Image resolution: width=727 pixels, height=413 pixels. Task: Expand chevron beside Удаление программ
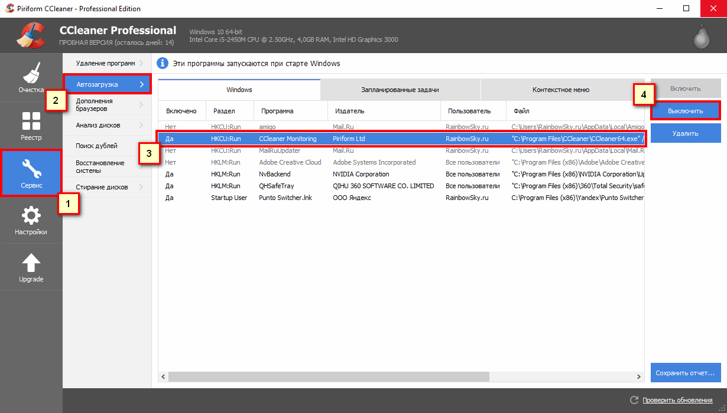(142, 63)
